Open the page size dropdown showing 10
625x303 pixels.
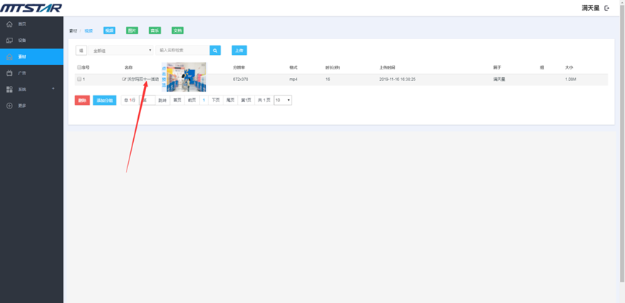tap(283, 101)
